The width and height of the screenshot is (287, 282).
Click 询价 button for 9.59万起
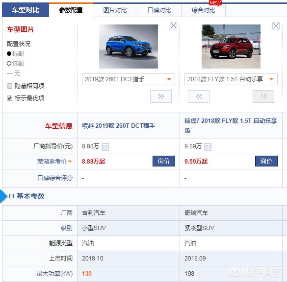(266, 161)
